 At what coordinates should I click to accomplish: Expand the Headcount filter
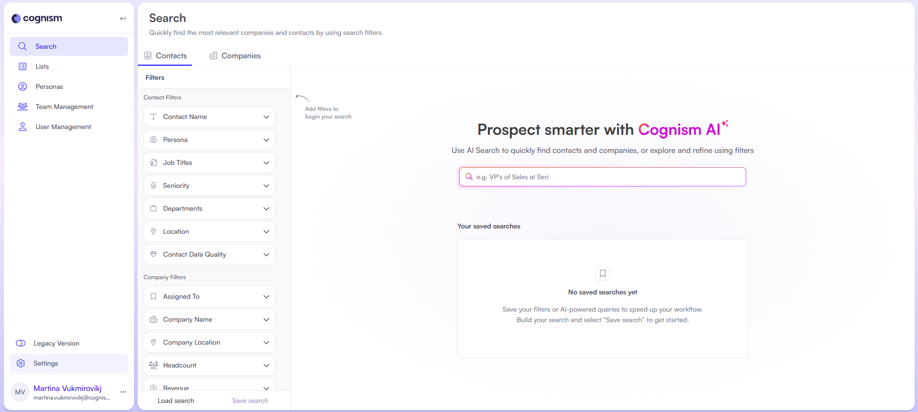pos(210,365)
